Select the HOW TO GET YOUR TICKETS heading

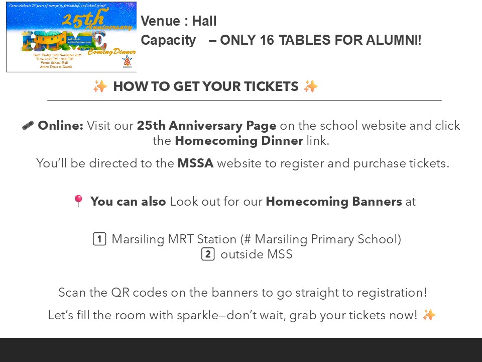(x=206, y=86)
